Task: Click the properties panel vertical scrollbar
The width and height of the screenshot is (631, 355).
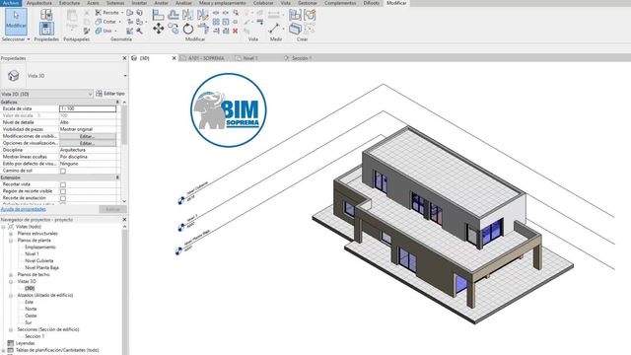Action: [124, 125]
